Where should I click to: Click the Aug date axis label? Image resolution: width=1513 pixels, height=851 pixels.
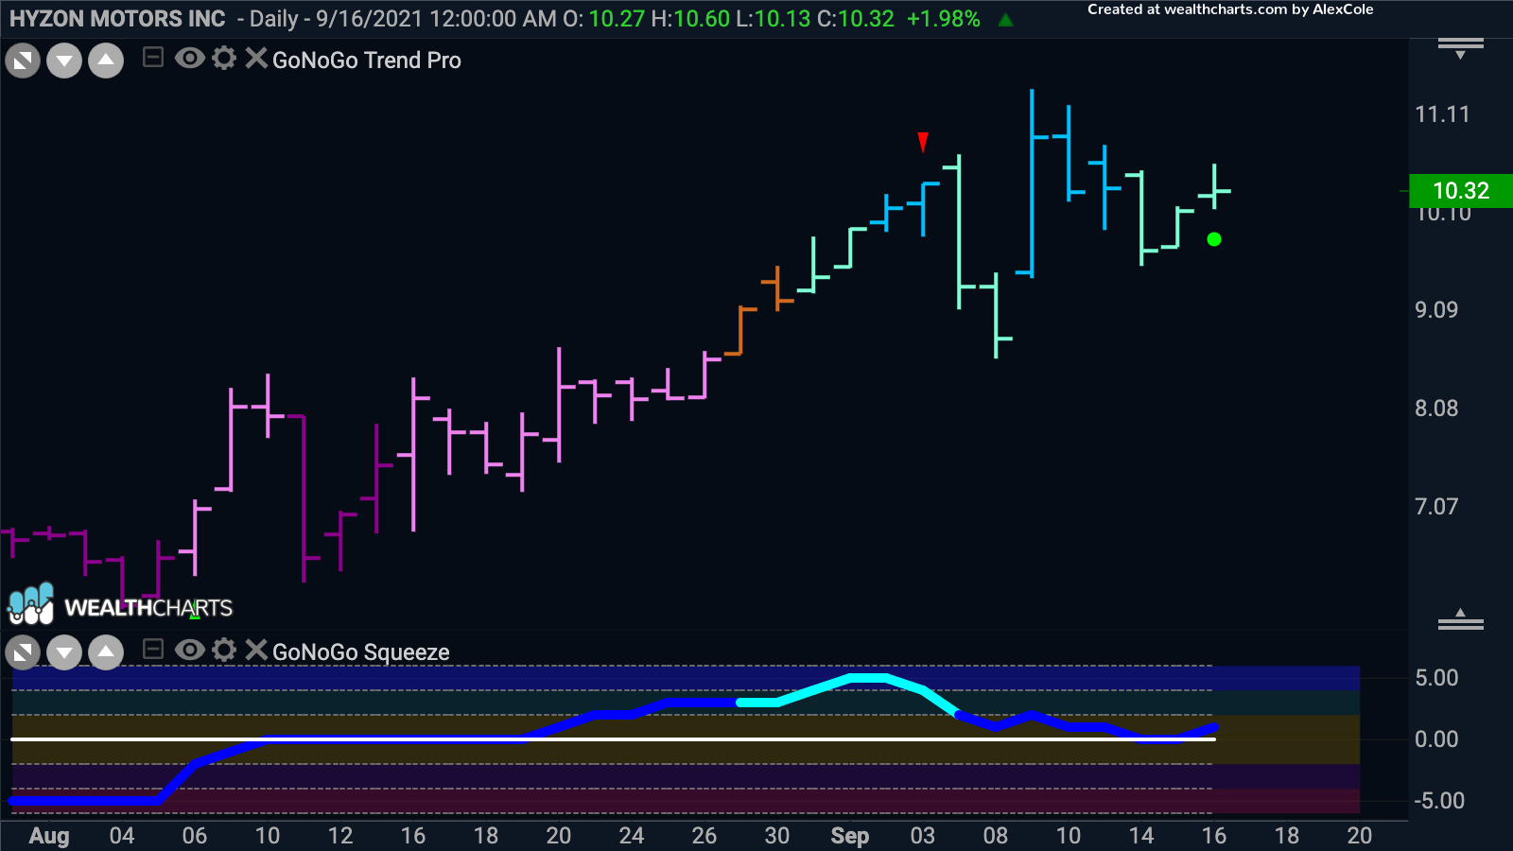coord(49,836)
